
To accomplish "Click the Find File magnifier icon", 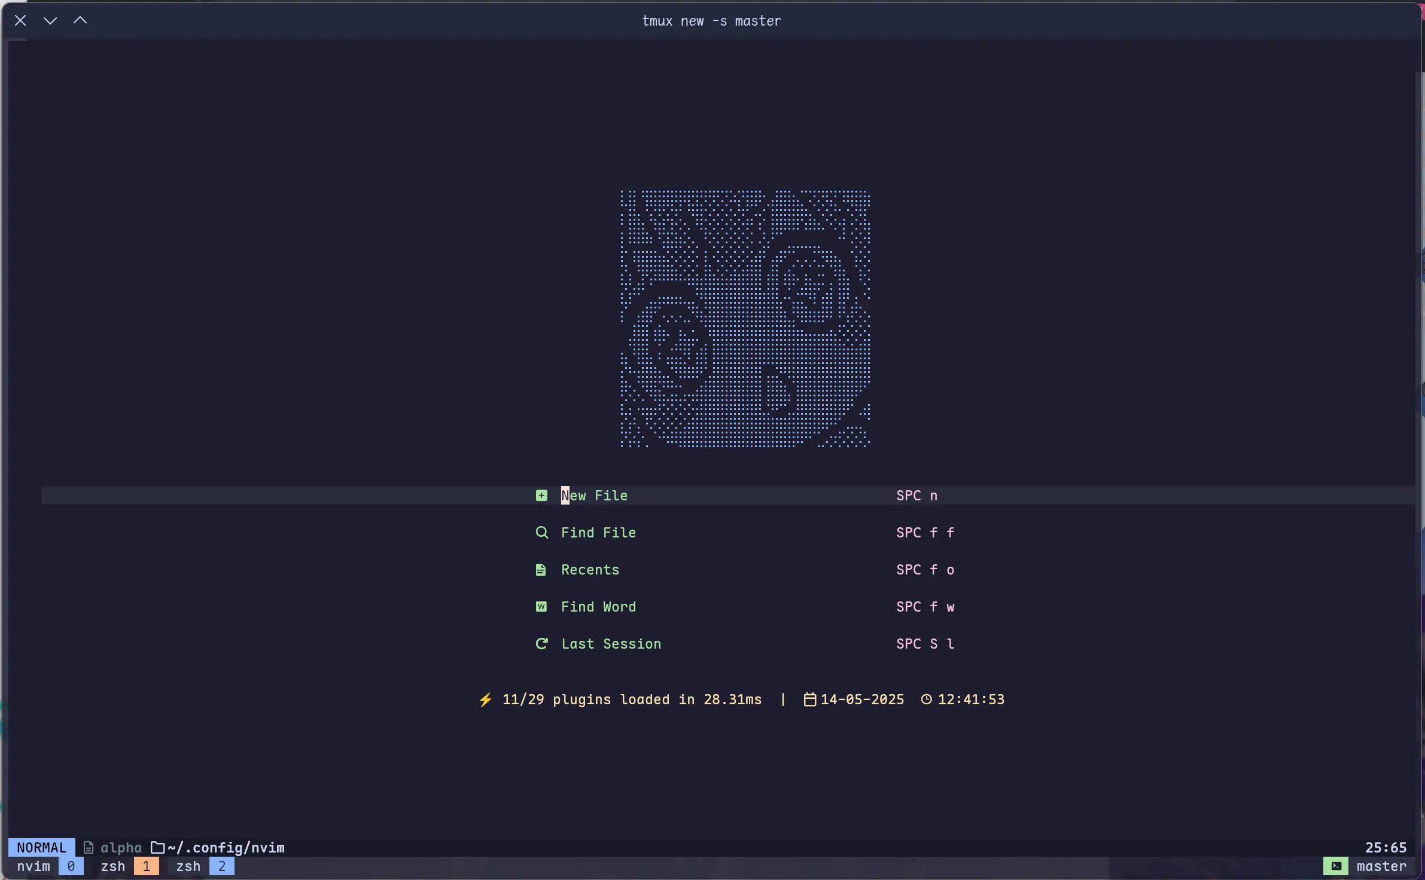I will tap(541, 533).
